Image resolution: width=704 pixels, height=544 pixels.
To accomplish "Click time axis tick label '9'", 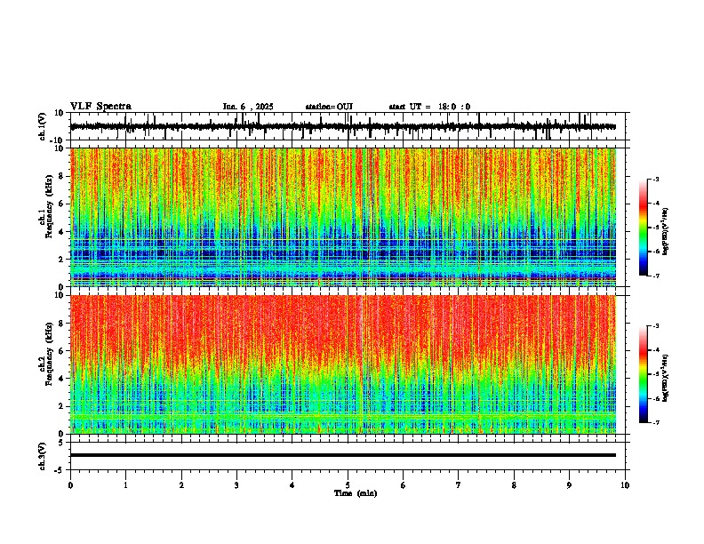I will (x=569, y=485).
